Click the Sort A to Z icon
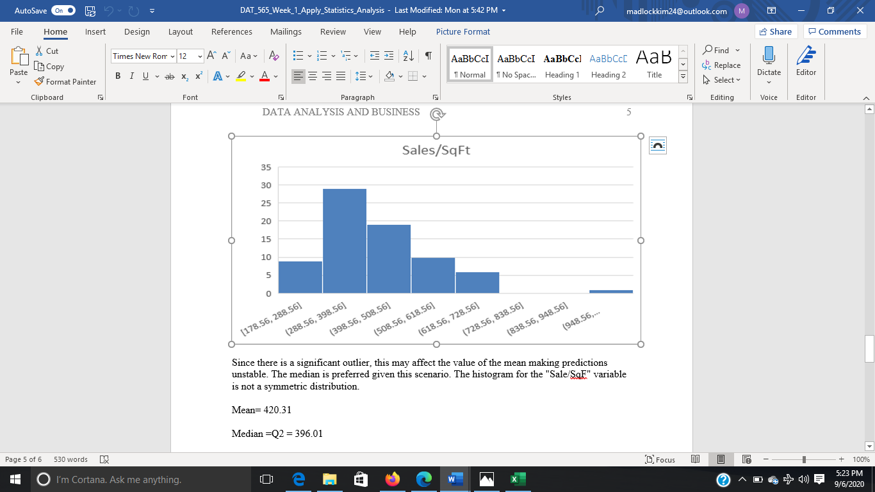Screen dimensions: 875x492 click(409, 56)
